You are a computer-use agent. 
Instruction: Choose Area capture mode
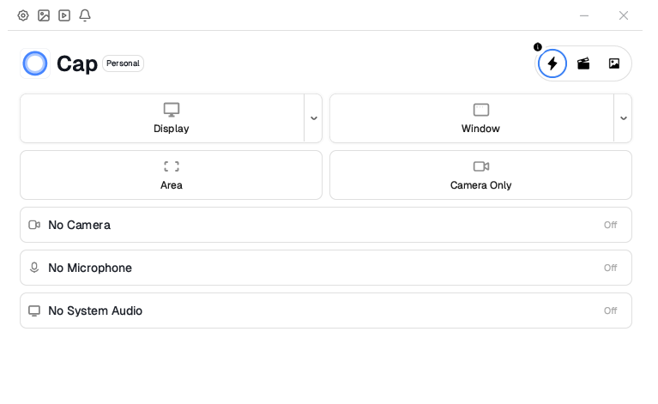pos(171,175)
